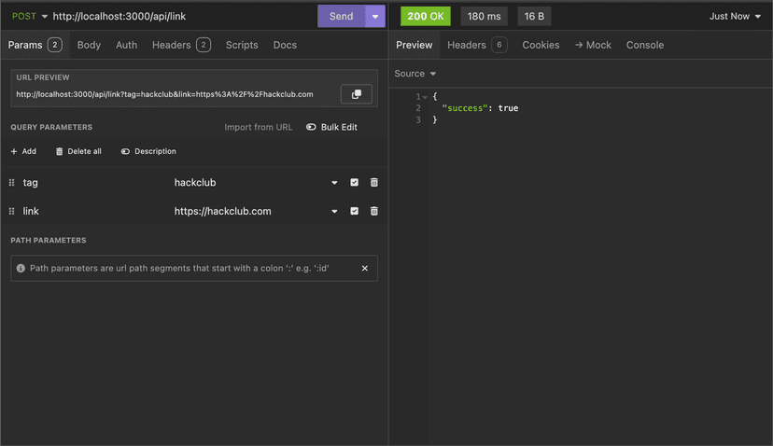This screenshot has width=773, height=446.
Task: Switch to the Body tab
Action: 89,45
